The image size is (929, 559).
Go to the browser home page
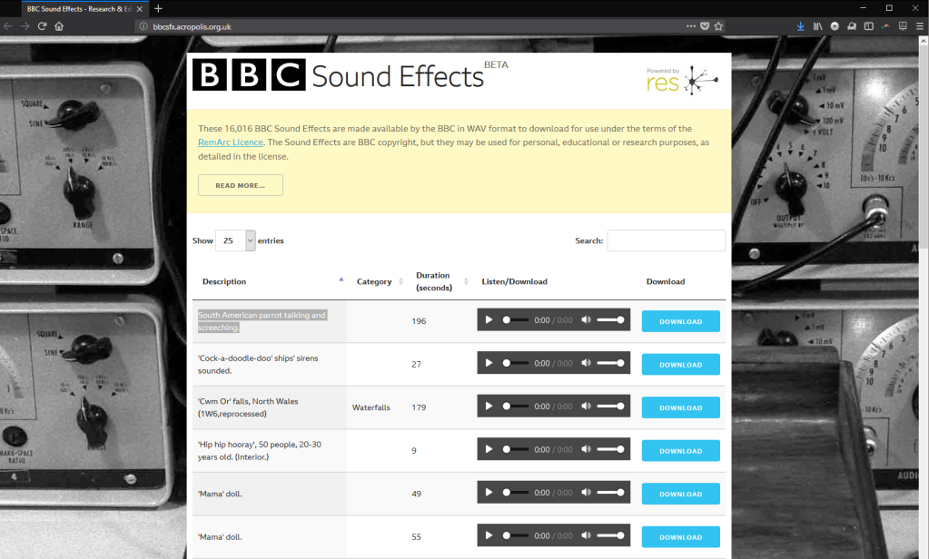[x=59, y=26]
